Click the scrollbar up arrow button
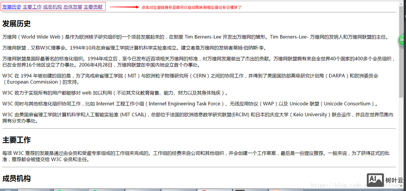406x191 pixels. point(401,4)
